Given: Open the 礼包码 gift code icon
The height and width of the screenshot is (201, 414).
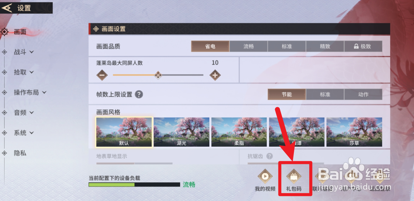Looking at the screenshot, I should click(293, 176).
